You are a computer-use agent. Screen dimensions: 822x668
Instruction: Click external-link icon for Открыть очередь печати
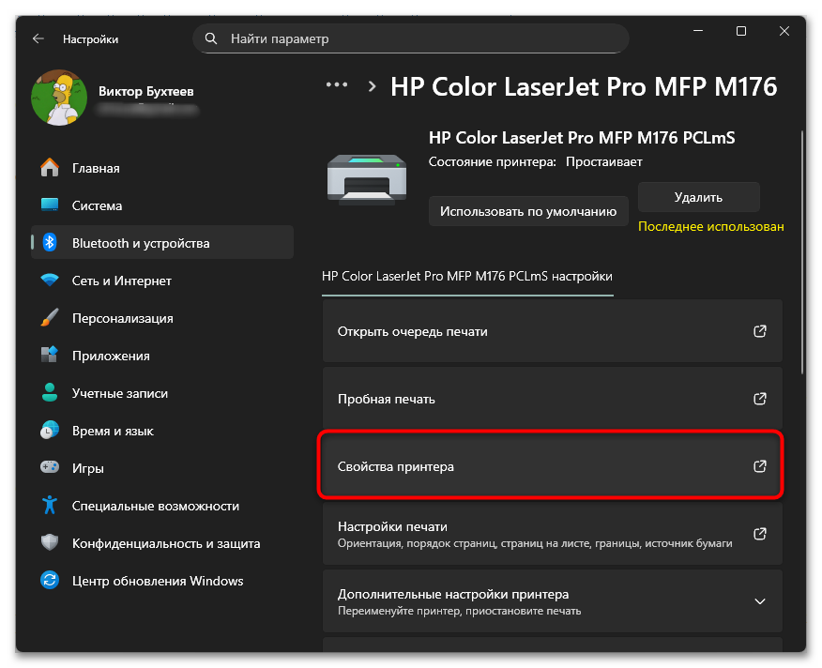(x=760, y=331)
